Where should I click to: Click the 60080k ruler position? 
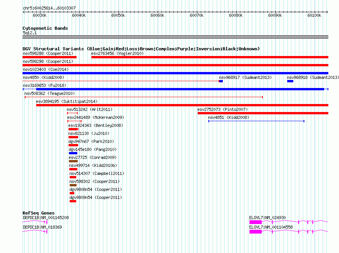236,15
